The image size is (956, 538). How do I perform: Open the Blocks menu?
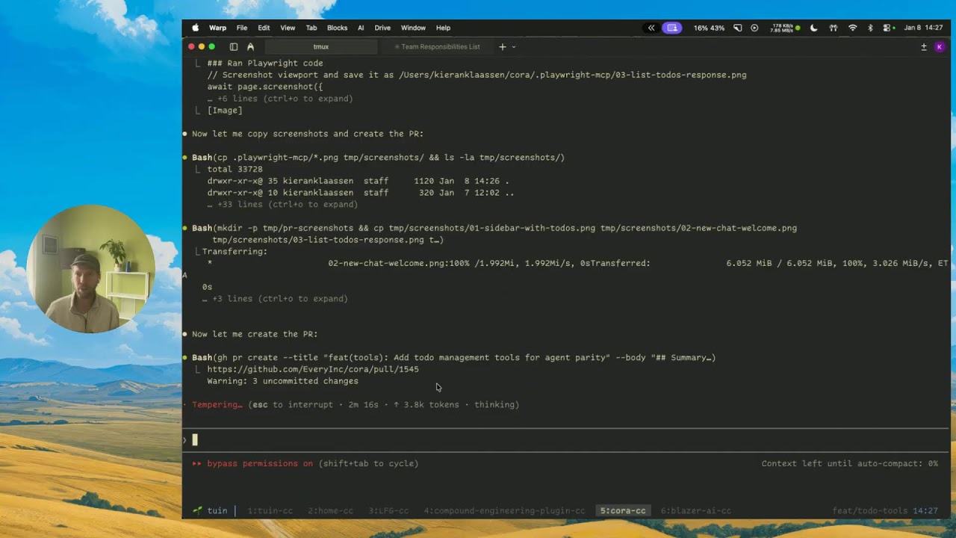(x=337, y=28)
